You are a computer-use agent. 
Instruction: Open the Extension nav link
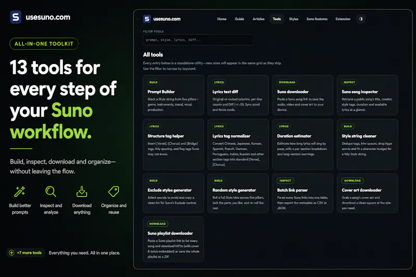pos(343,19)
